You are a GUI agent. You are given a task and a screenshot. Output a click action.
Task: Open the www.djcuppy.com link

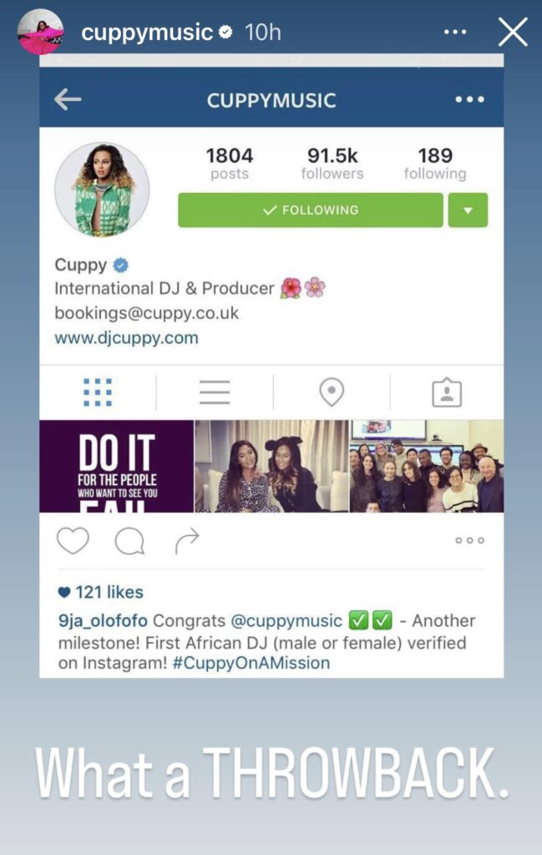126,338
